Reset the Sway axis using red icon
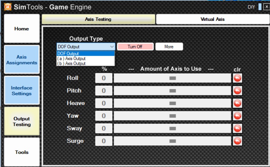The image size is (270, 167). (237, 128)
